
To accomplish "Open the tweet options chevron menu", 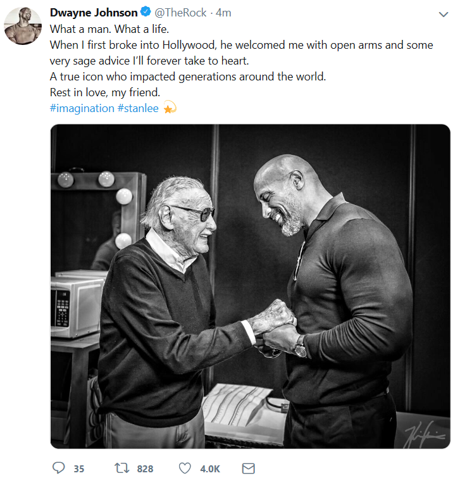I will pyautogui.click(x=444, y=15).
